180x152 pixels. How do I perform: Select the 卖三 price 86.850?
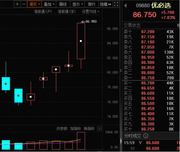coord(148,68)
